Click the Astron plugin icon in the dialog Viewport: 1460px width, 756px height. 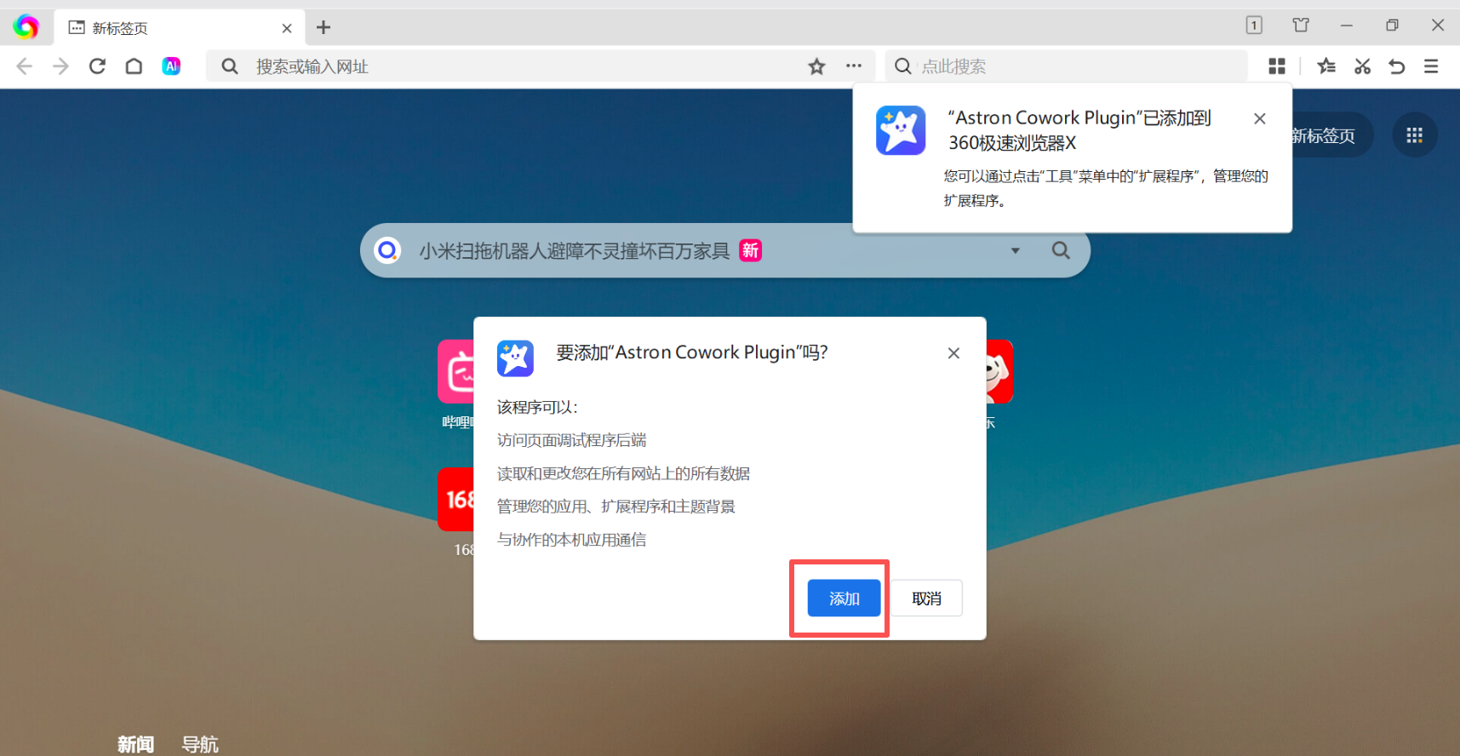pyautogui.click(x=515, y=358)
